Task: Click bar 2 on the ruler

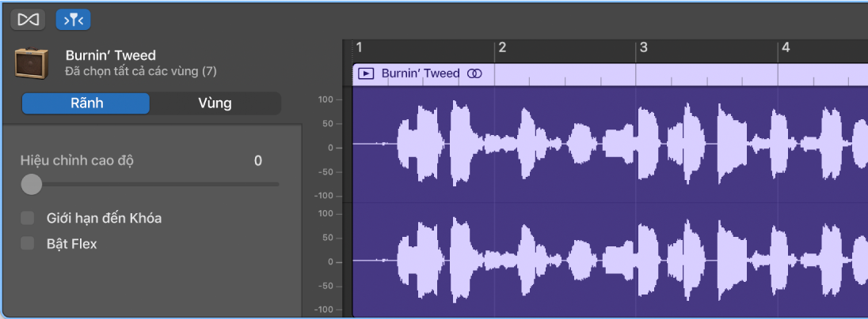Action: 501,48
